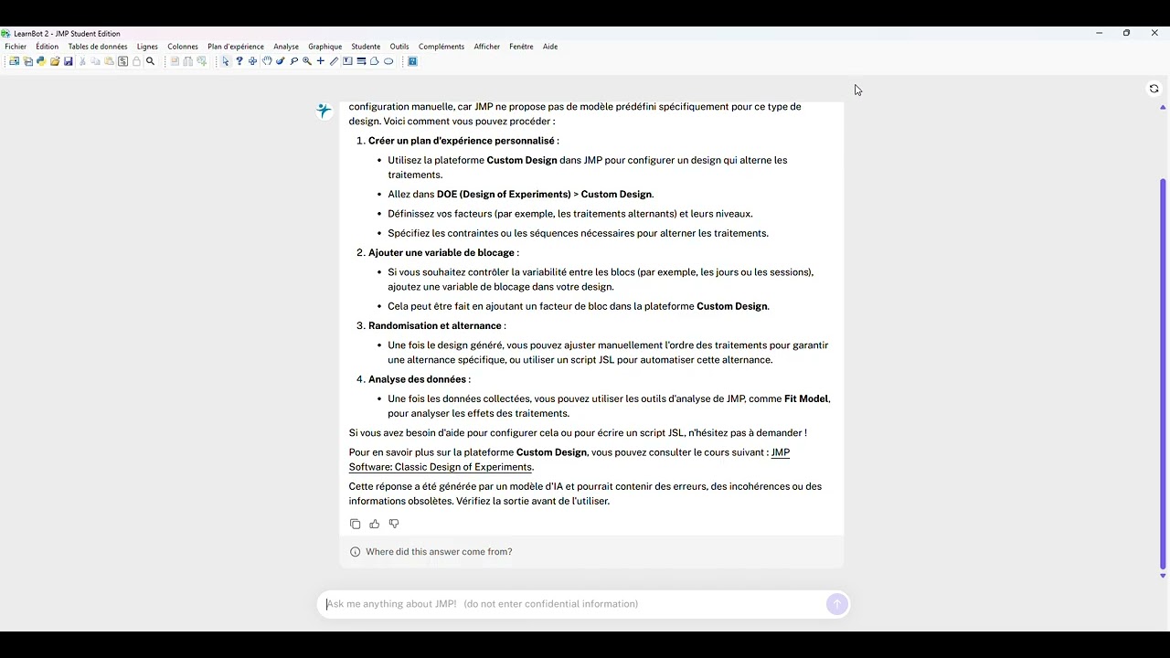Click the new data table toolbar icon
The width and height of the screenshot is (1170, 658).
click(x=14, y=61)
